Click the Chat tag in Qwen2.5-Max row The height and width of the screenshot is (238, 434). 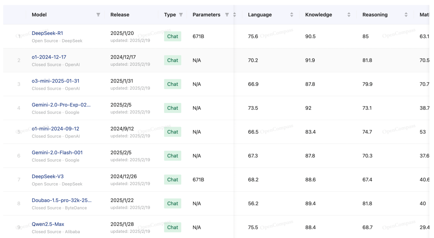pos(172,227)
